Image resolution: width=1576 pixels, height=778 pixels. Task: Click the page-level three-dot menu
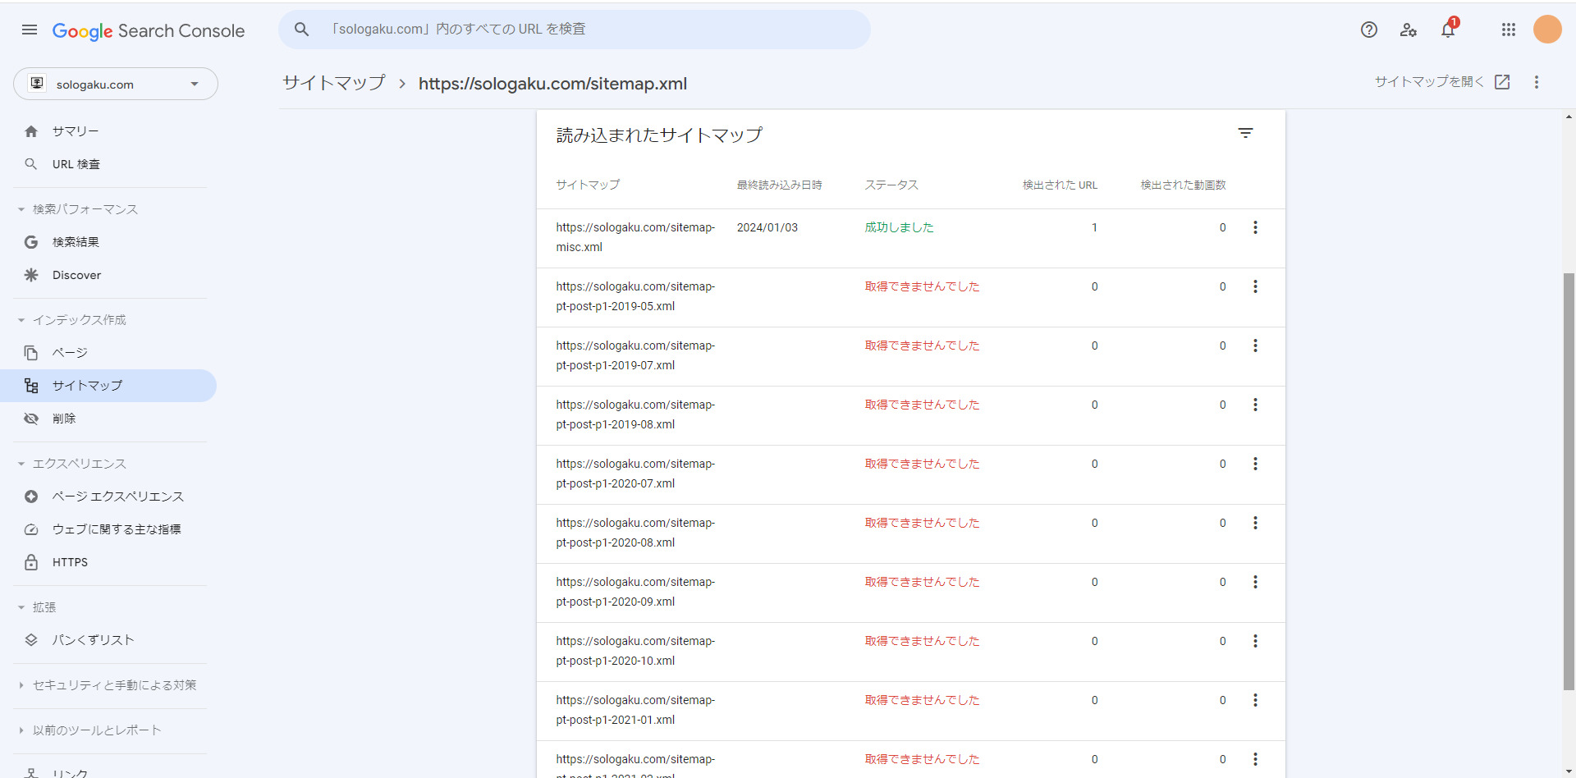click(x=1536, y=82)
